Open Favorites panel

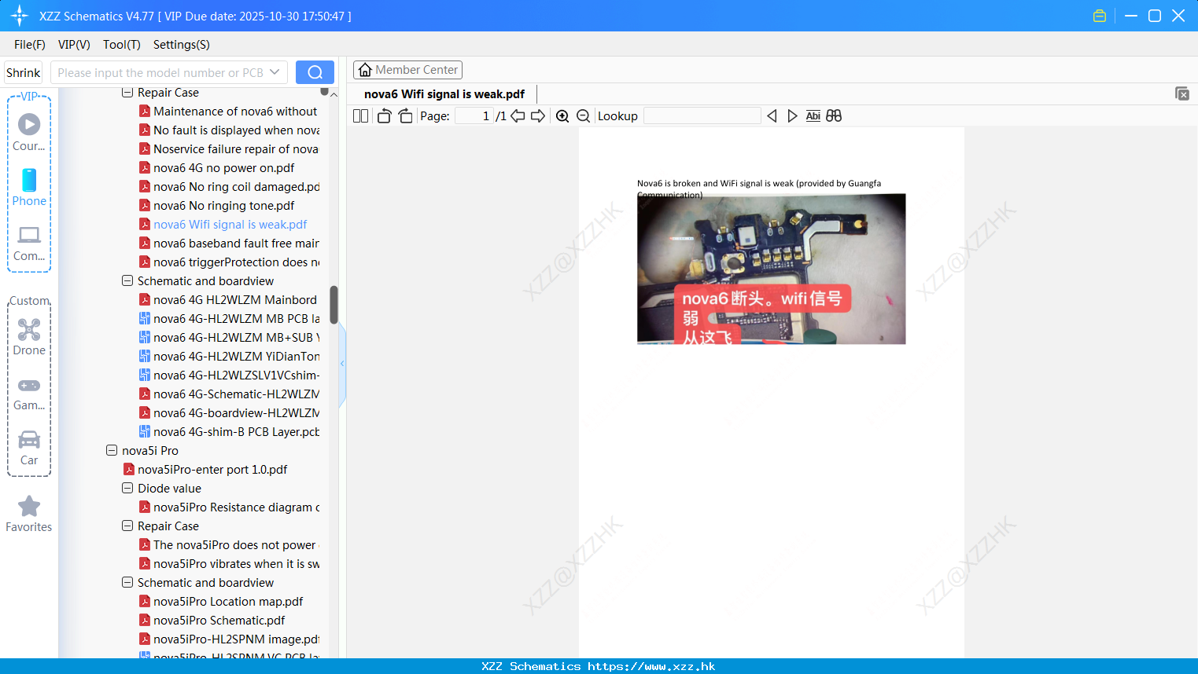pyautogui.click(x=29, y=514)
